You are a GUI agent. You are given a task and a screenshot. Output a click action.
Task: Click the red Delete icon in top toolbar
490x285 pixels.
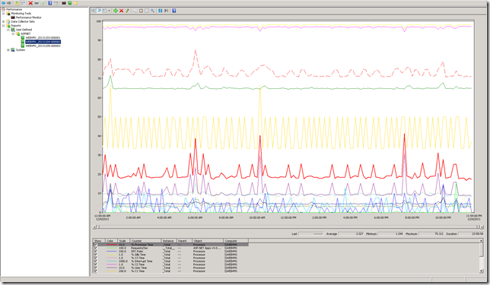pos(30,3)
